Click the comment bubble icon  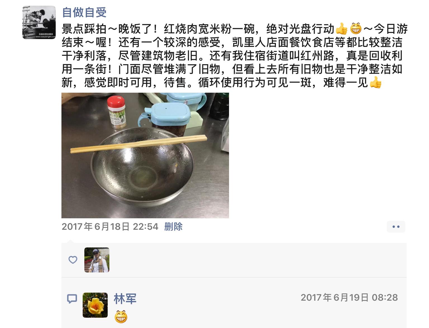[x=72, y=299]
